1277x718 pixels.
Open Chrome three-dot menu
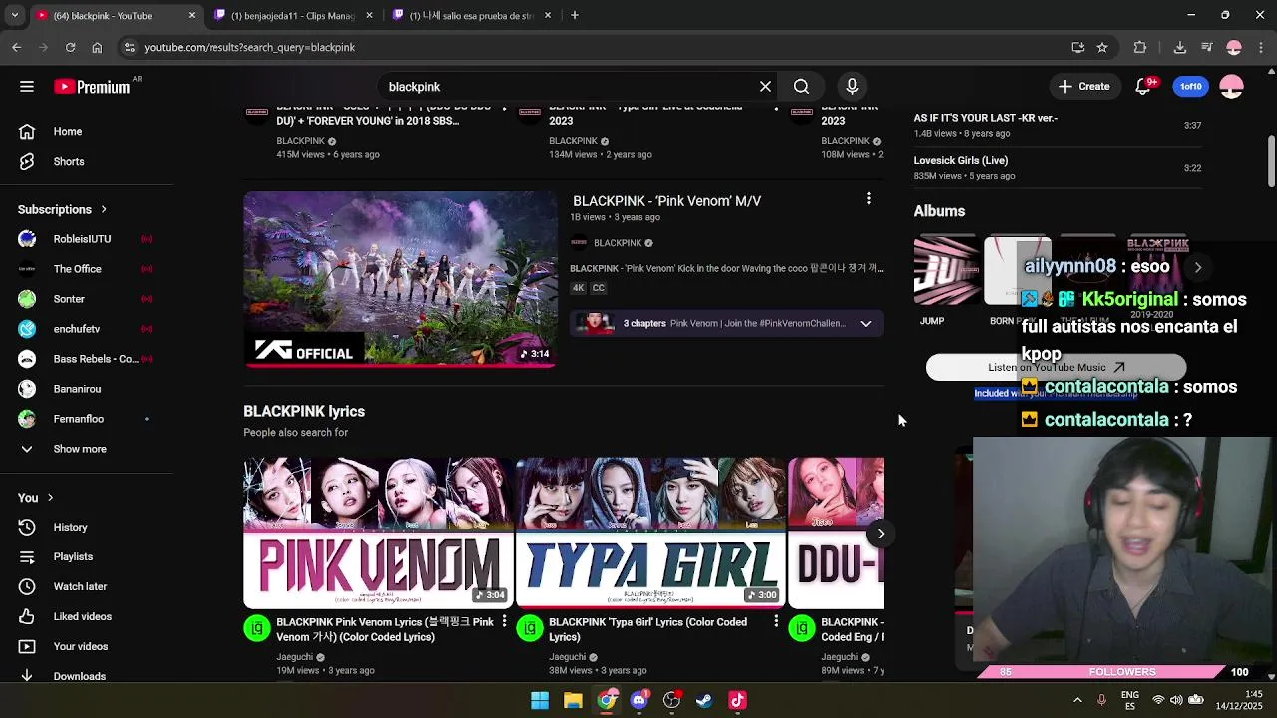click(1262, 47)
